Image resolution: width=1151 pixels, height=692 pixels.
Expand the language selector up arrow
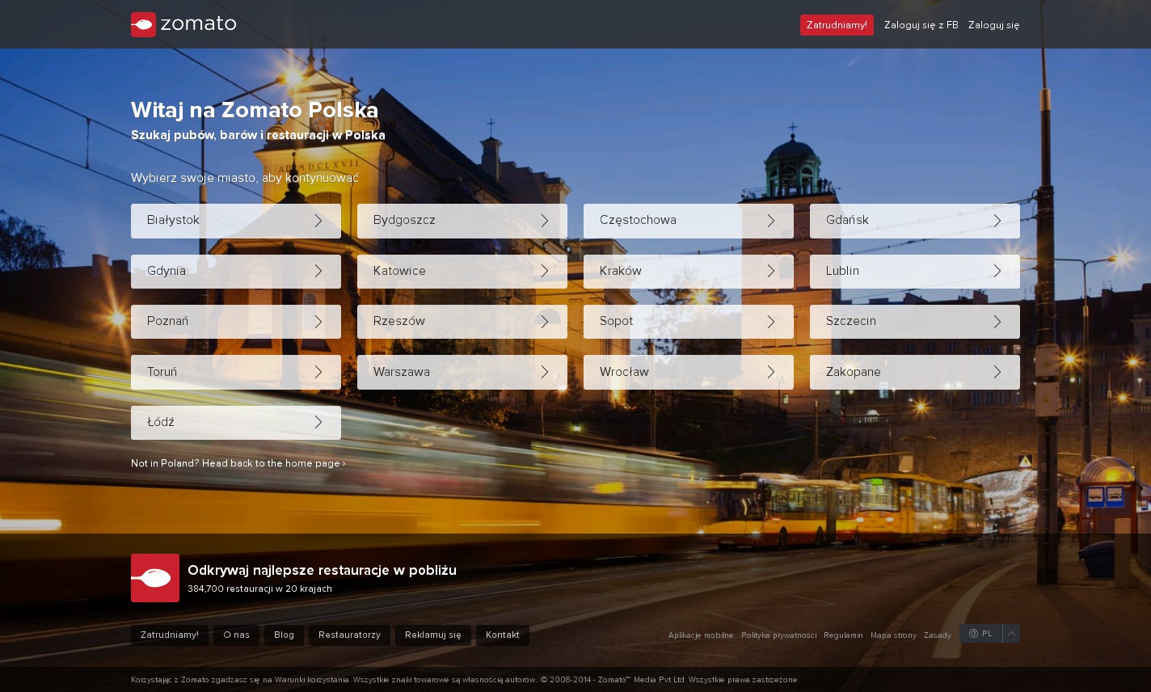1011,634
